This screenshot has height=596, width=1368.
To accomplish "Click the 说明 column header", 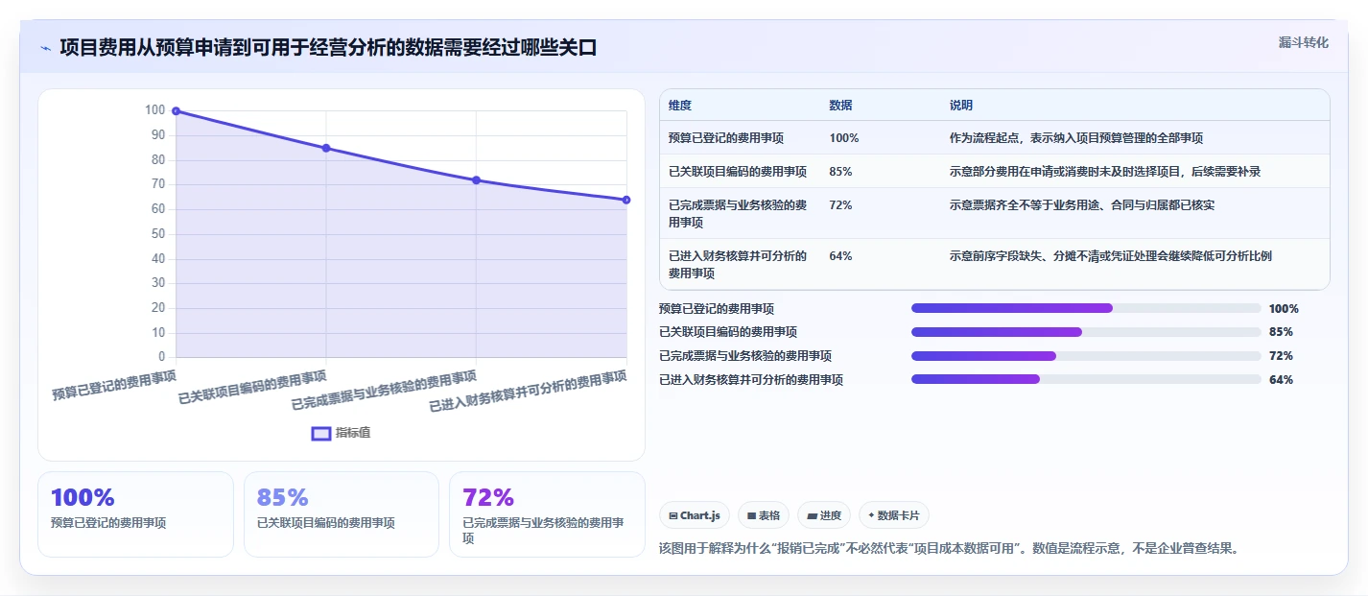I will click(961, 106).
